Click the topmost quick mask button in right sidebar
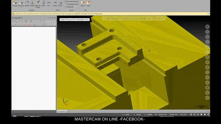Screen dimensions: 221x124 coord(207,27)
